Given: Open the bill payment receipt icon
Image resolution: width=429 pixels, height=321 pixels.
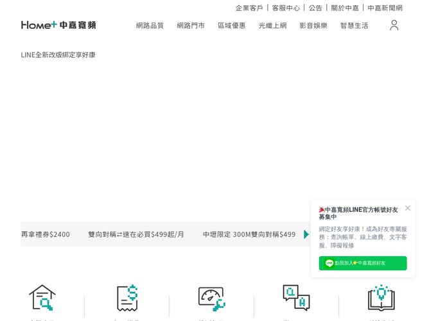Looking at the screenshot, I should coord(127,298).
